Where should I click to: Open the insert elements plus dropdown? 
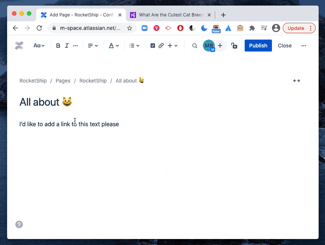click(172, 45)
